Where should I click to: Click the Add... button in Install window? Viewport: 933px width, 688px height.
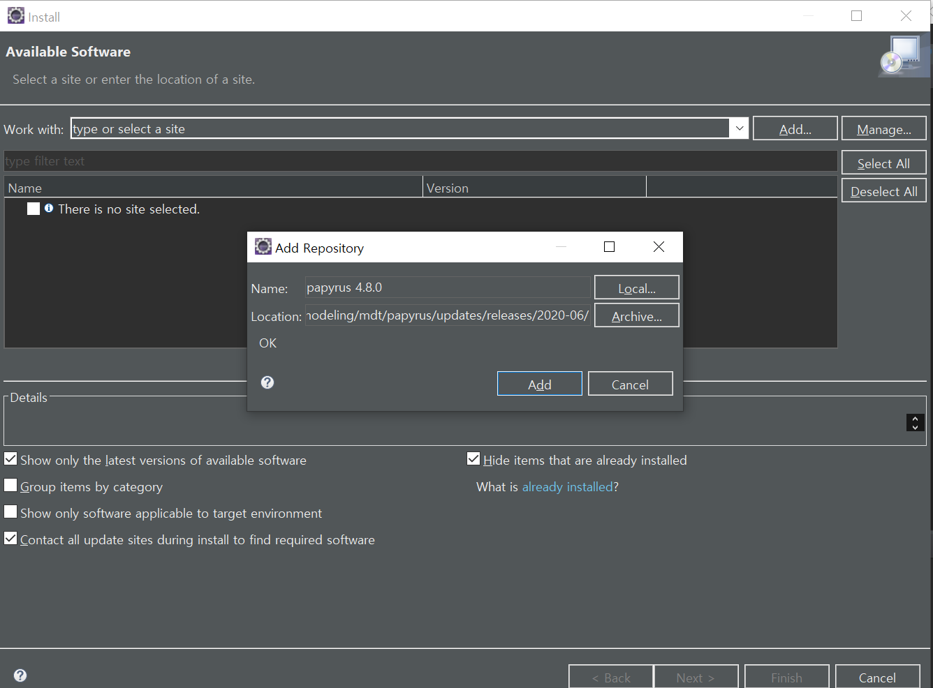(x=795, y=128)
